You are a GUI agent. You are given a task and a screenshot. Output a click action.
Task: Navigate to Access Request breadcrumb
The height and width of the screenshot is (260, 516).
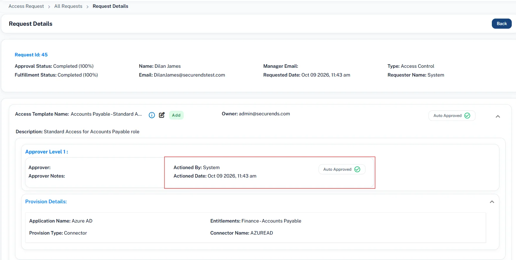coord(26,6)
